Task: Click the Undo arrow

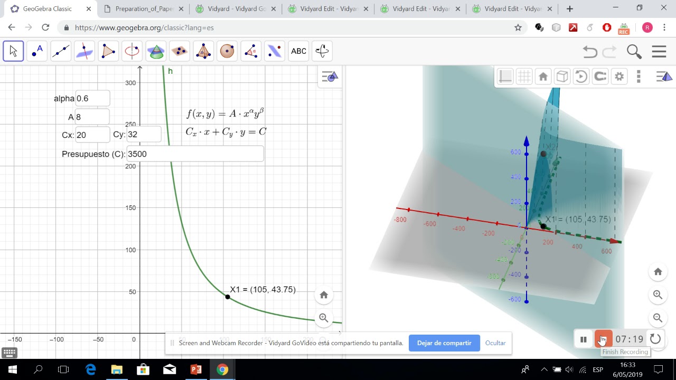Action: (590, 51)
